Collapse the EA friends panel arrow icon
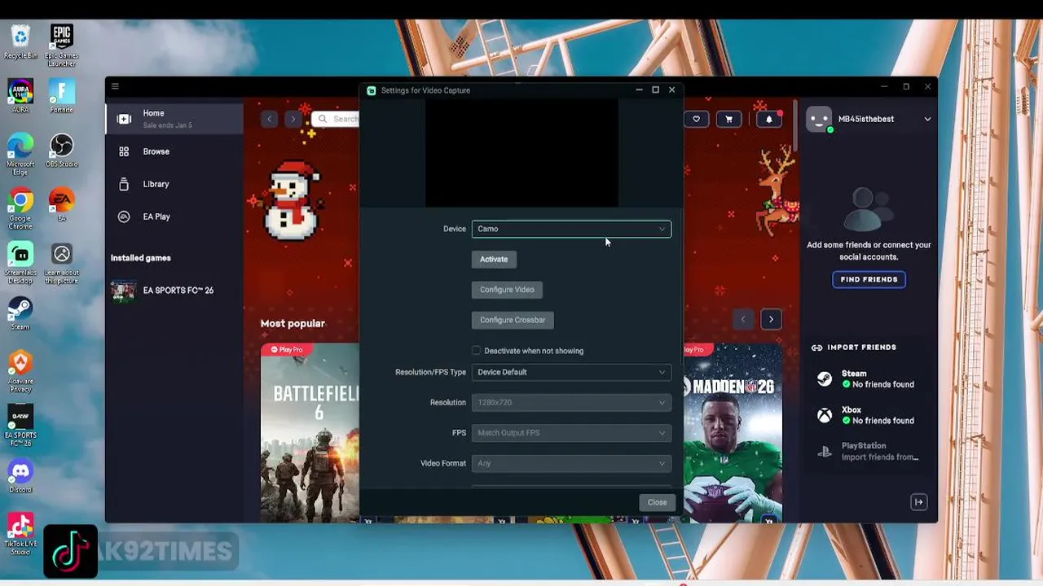Image resolution: width=1043 pixels, height=586 pixels. (918, 502)
